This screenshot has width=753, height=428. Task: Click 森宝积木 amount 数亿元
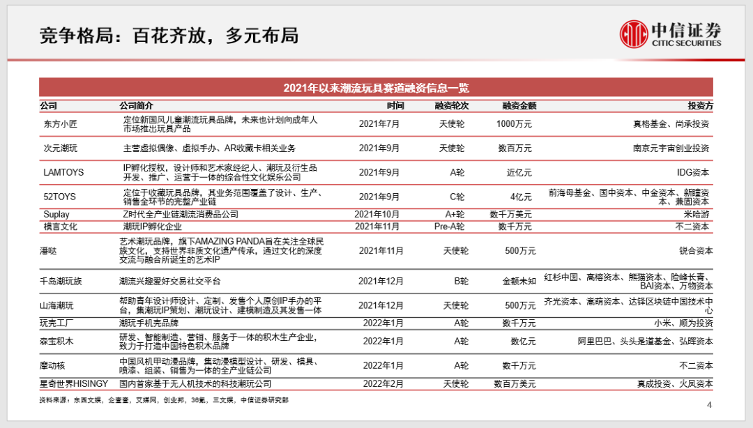click(523, 342)
